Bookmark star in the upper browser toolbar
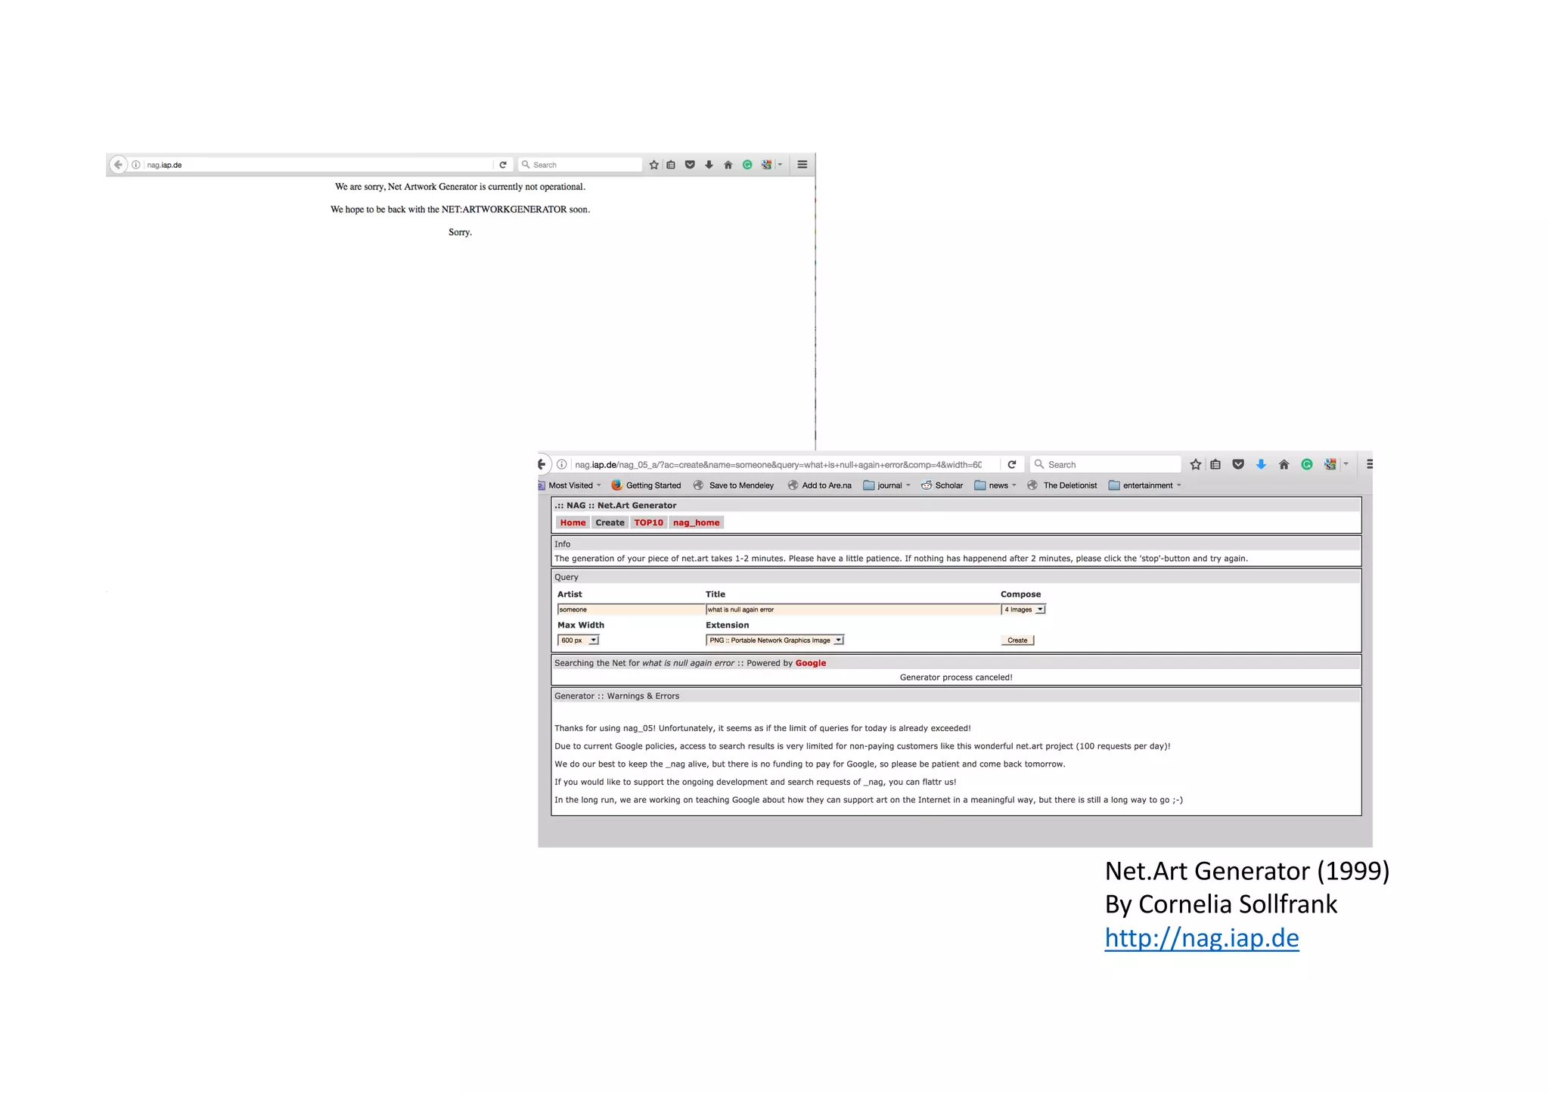 654,165
